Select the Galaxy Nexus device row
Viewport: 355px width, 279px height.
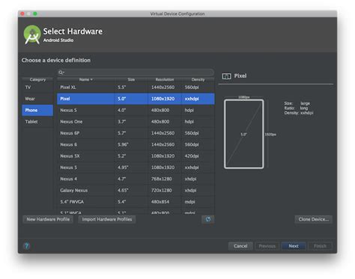[x=136, y=191]
